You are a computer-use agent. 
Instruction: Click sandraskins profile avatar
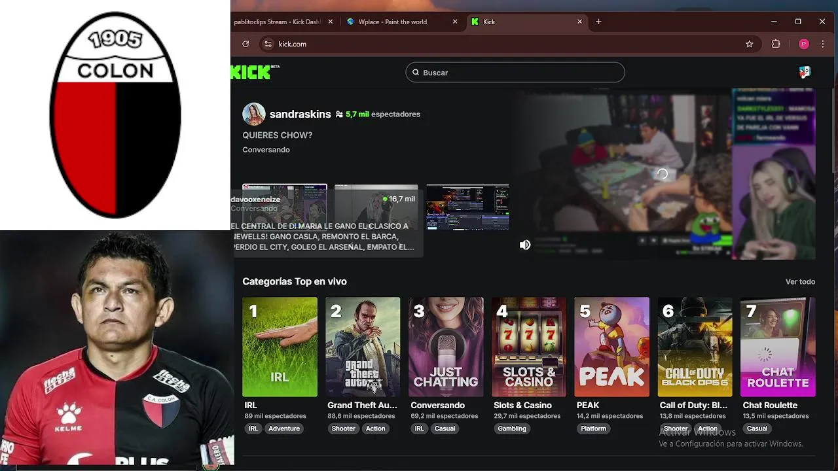254,114
